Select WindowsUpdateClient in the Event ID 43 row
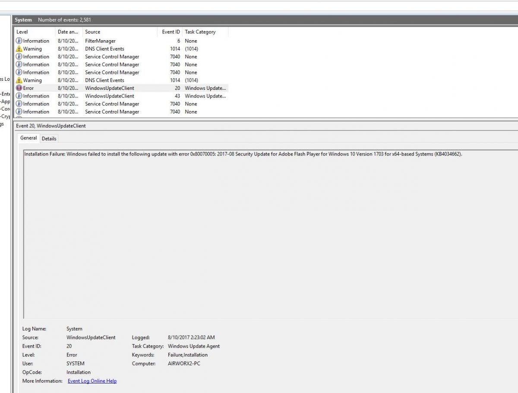Viewport: 518px width, 393px height. pos(110,96)
